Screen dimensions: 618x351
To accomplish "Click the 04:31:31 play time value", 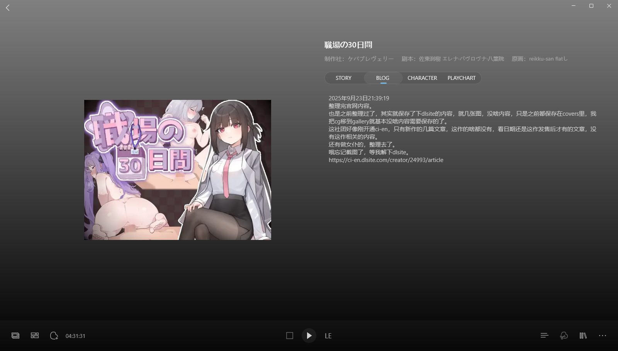I will pyautogui.click(x=75, y=336).
